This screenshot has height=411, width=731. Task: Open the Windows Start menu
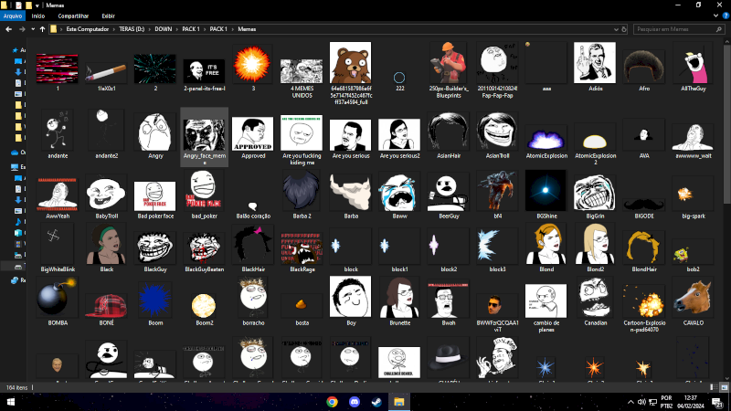pyautogui.click(x=11, y=402)
